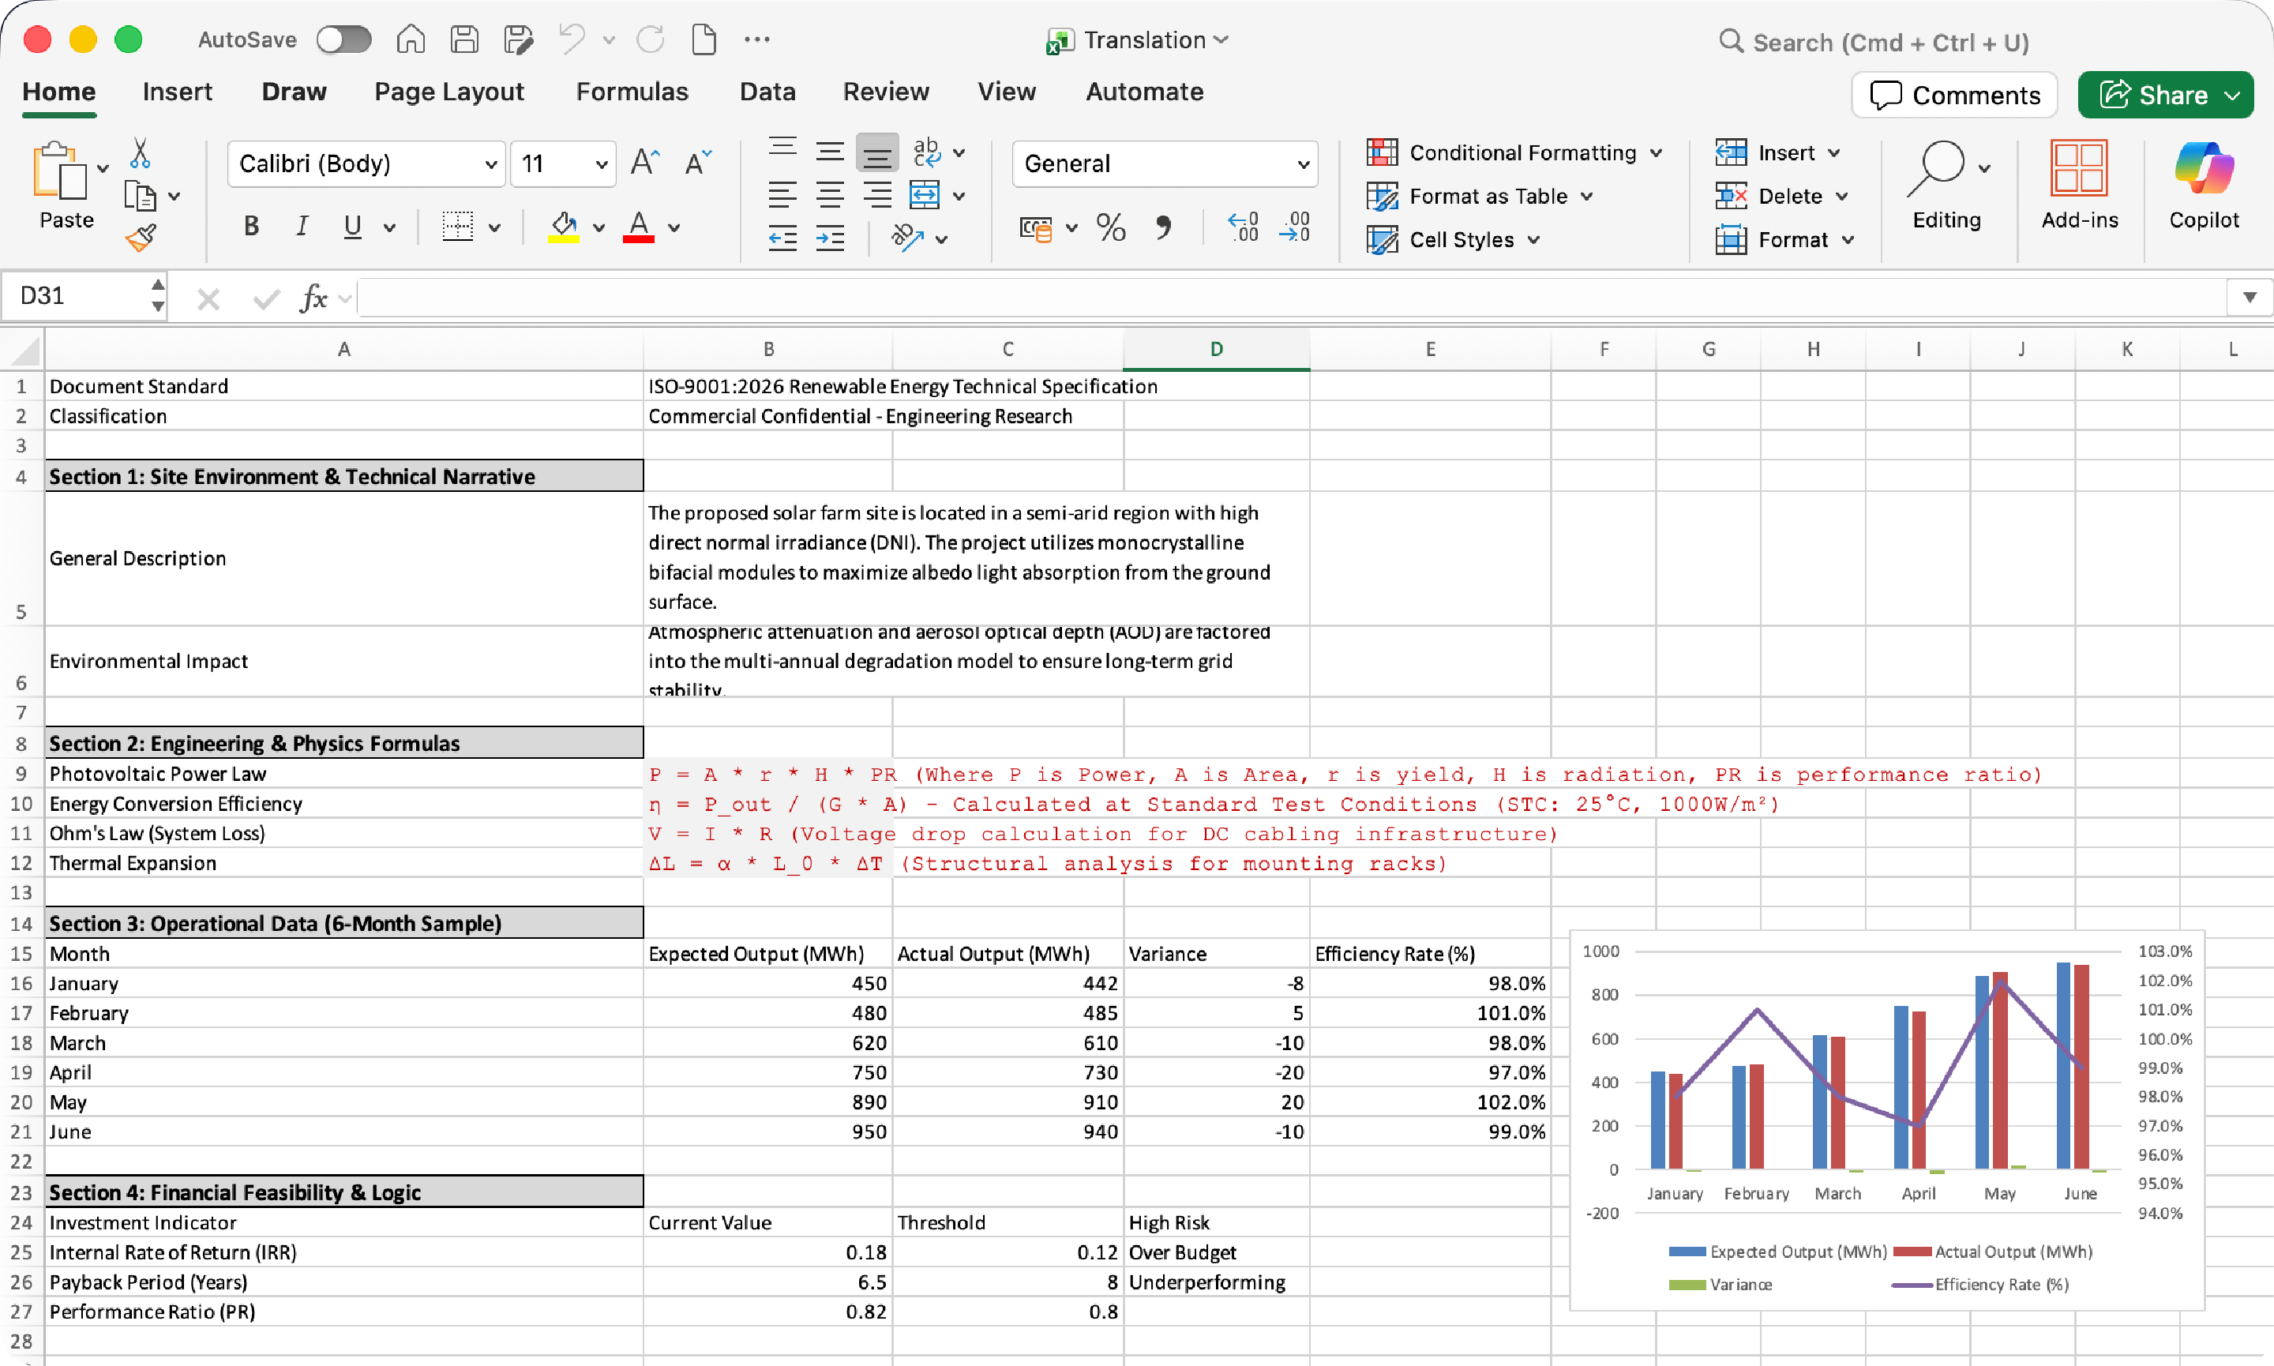Switch to the Formulas tab
Screen dimensions: 2274x1366
coord(632,92)
